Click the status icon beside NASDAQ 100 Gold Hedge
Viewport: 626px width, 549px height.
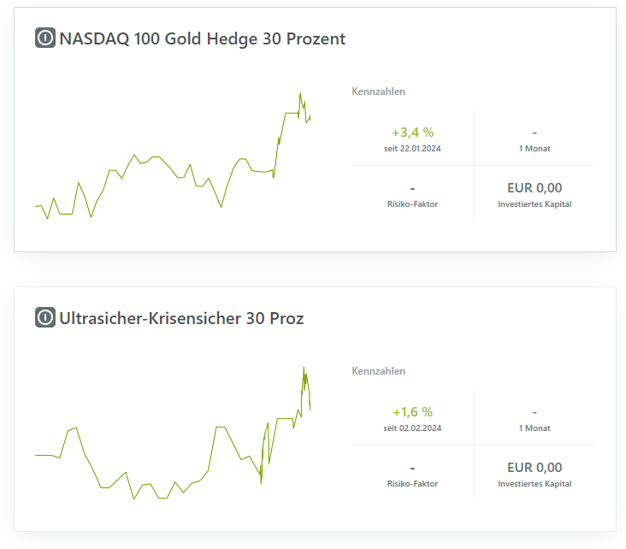pos(45,38)
